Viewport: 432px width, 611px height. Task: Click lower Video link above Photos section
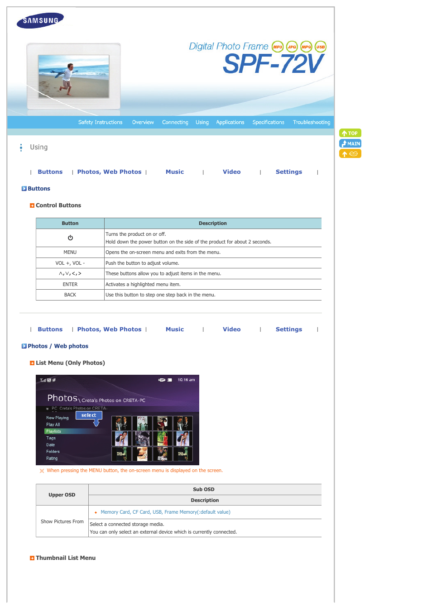(232, 329)
